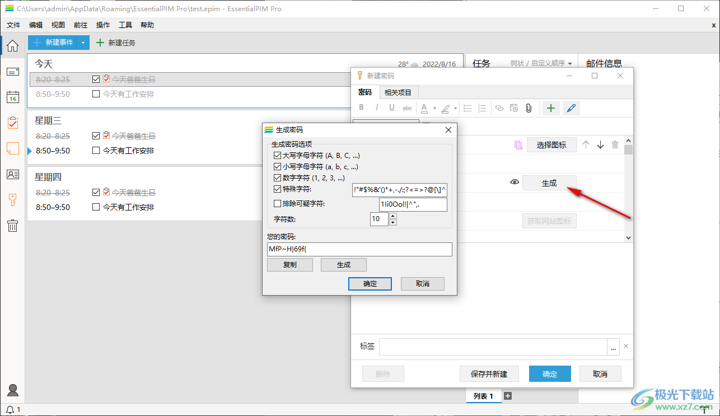Open the 视图 menu
Screen dimensions: 720x416
pos(58,25)
